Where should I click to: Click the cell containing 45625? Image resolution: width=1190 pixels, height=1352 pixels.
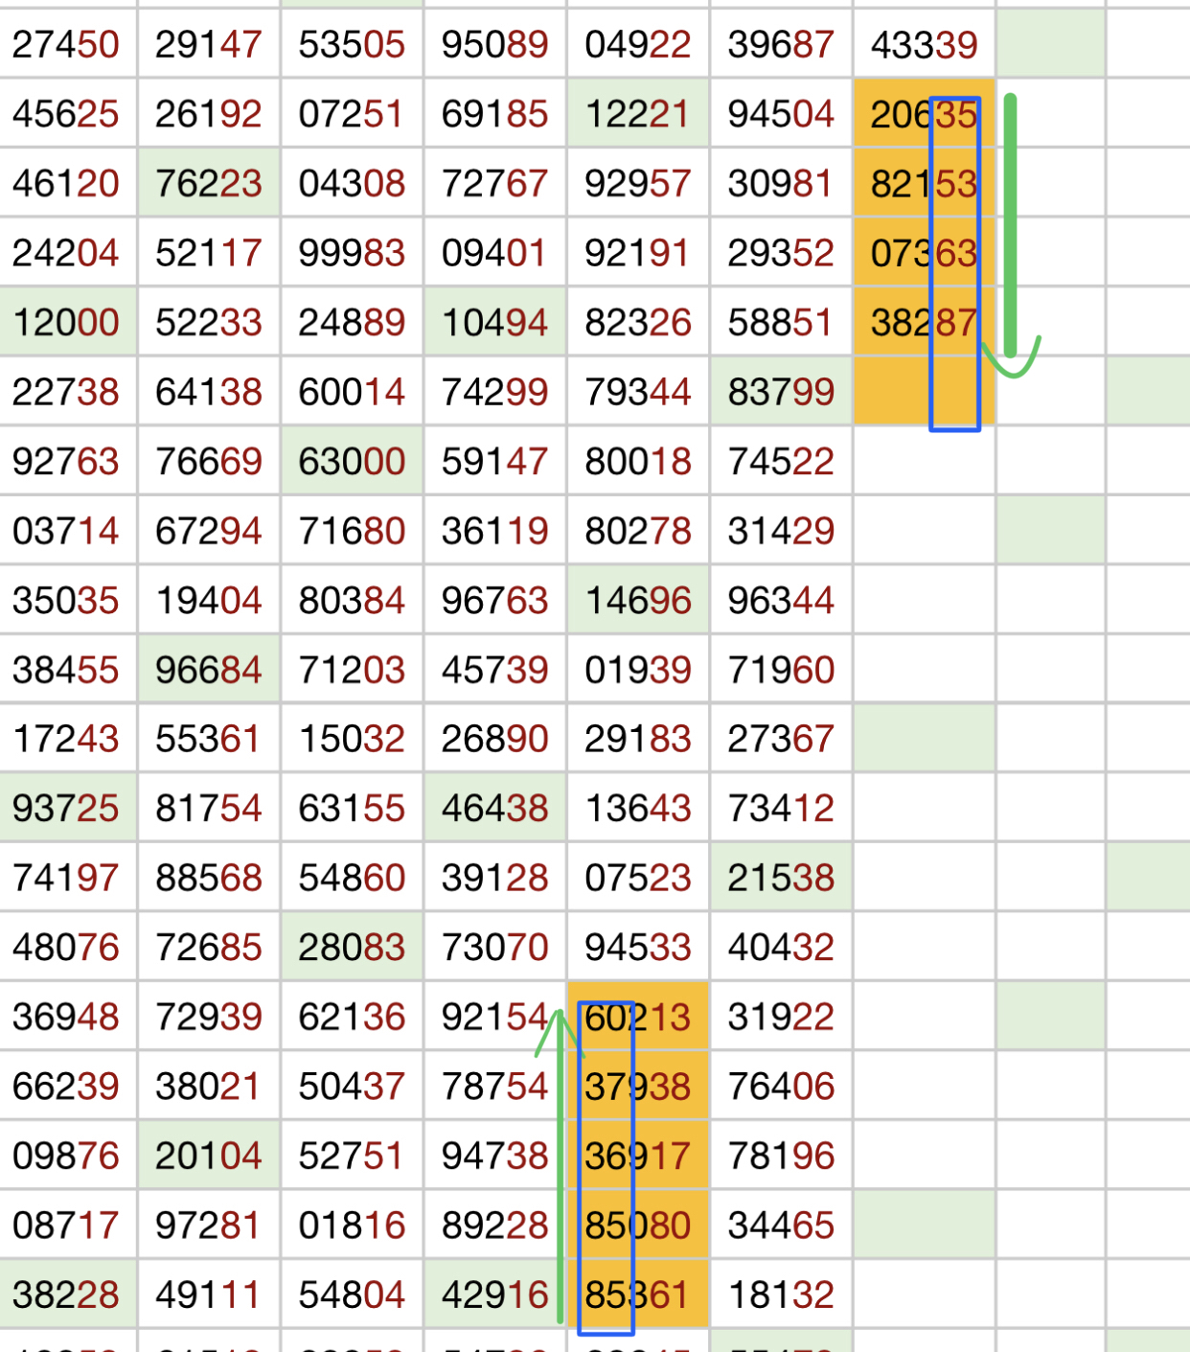[x=67, y=114]
